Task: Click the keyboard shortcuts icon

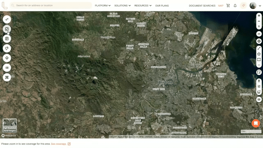Action: click(259, 99)
